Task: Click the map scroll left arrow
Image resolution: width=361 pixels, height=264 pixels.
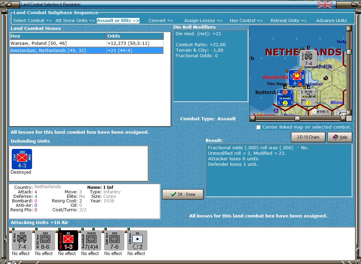Action: (x=252, y=119)
